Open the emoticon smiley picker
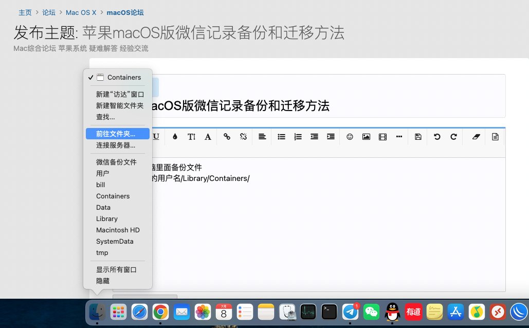529x328 pixels. click(x=350, y=137)
